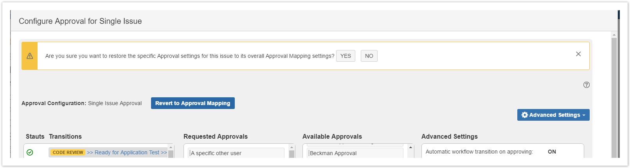Image resolution: width=630 pixels, height=168 pixels.
Task: Select the Beckman Approval item
Action: pyautogui.click(x=355, y=153)
